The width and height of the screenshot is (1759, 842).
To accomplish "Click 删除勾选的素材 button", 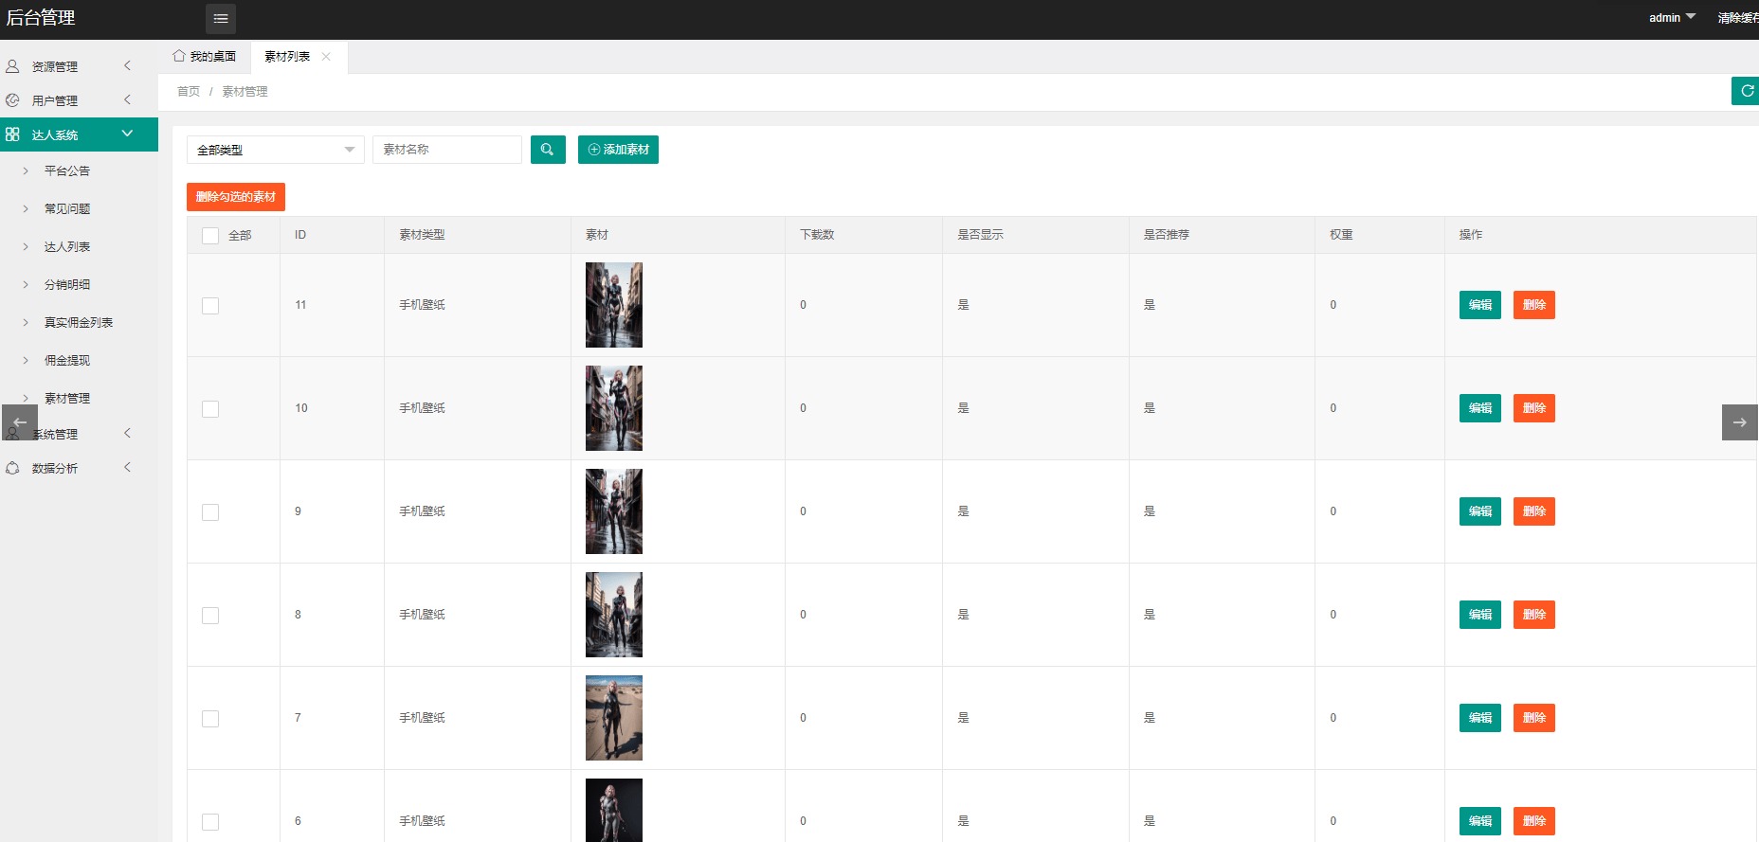I will [236, 197].
